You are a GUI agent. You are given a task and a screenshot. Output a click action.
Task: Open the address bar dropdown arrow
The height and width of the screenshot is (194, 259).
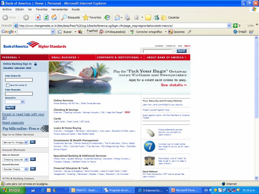pyautogui.click(x=229, y=26)
